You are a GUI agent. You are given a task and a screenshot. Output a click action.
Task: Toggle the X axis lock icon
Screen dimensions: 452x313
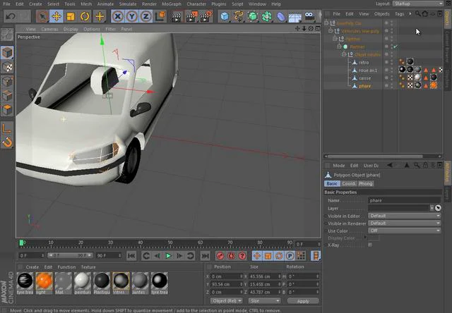(x=118, y=16)
